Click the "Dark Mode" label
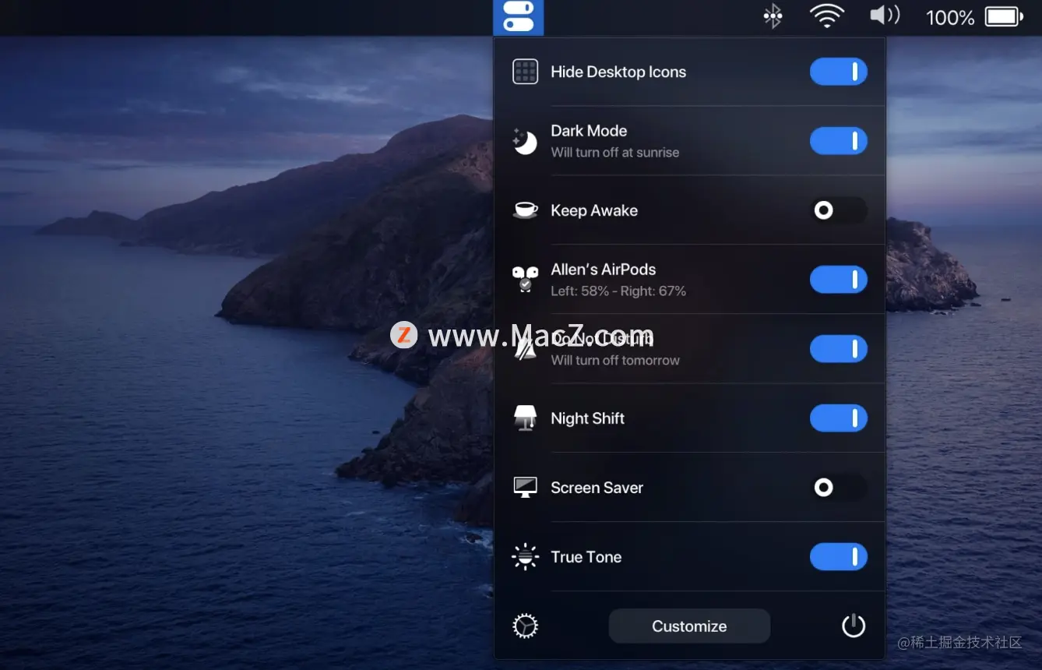 [x=589, y=131]
